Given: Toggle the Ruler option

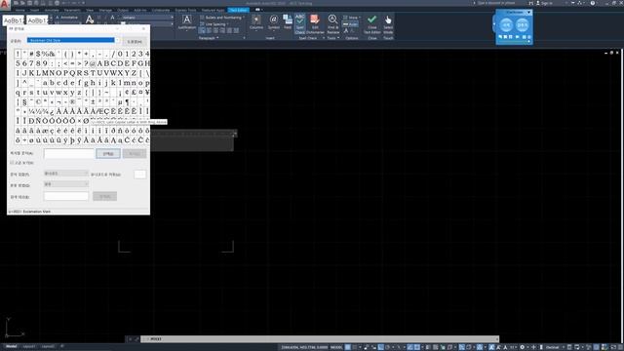Looking at the screenshot, I should [351, 24].
